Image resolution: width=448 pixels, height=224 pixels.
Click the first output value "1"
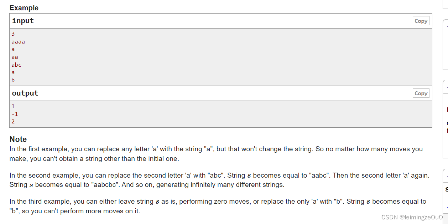pyautogui.click(x=13, y=106)
